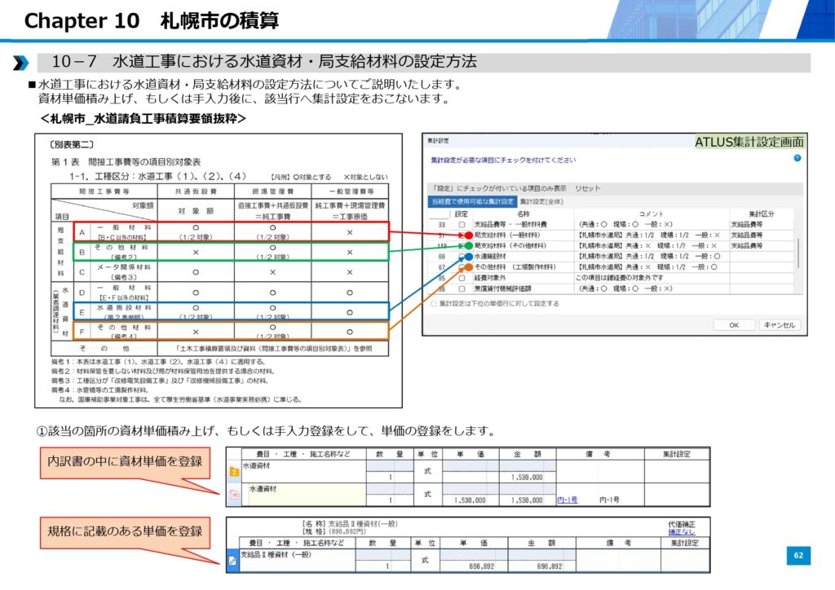
Task: Tick the 経費対象外 checkbox
Action: [462, 278]
